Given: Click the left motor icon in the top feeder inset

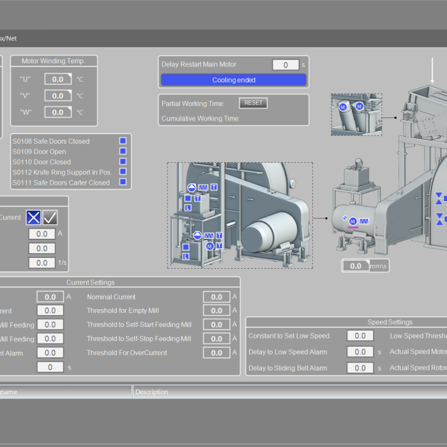Looking at the screenshot, I should click(x=343, y=107).
